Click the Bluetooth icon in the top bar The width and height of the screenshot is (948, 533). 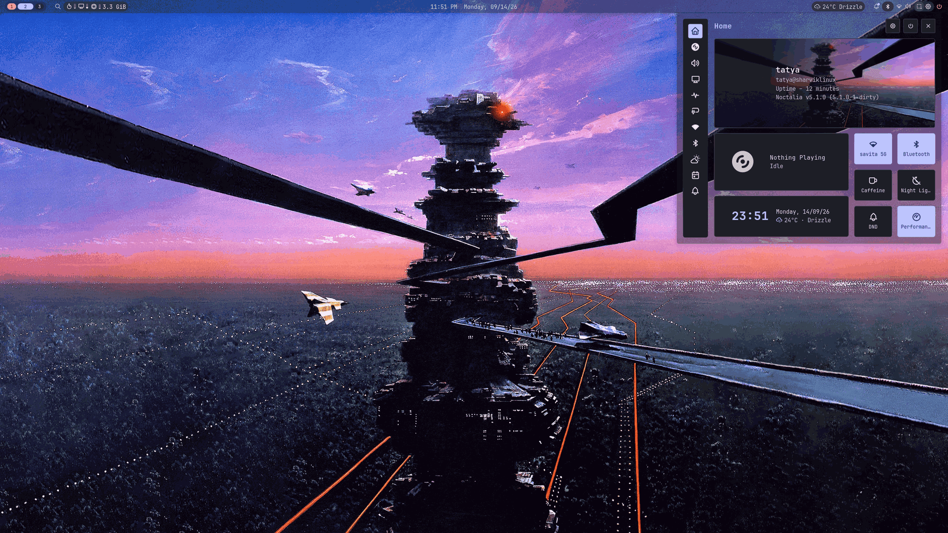click(x=888, y=7)
